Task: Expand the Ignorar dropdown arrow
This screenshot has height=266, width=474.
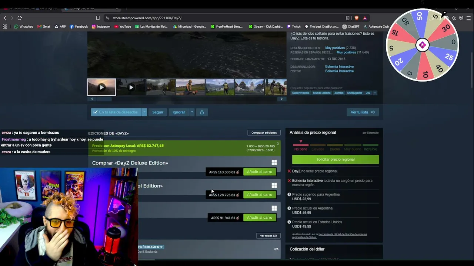Action: tap(192, 112)
